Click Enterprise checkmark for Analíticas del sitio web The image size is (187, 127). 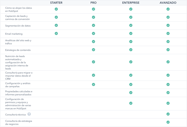[131, 42]
